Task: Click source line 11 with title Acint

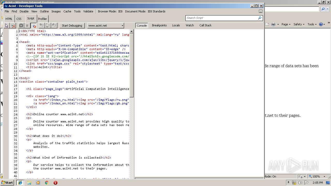Action: [x=44, y=67]
